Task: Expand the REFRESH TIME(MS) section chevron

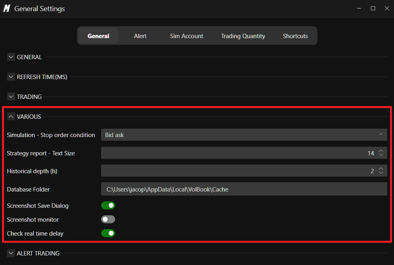Action: [11, 77]
